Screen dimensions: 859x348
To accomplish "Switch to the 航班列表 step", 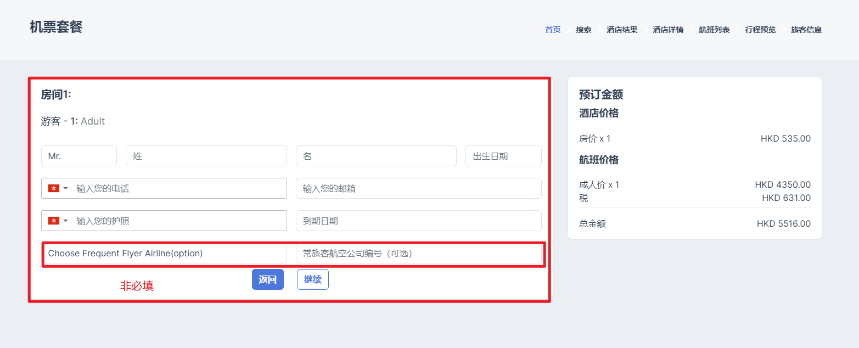I will pos(714,30).
